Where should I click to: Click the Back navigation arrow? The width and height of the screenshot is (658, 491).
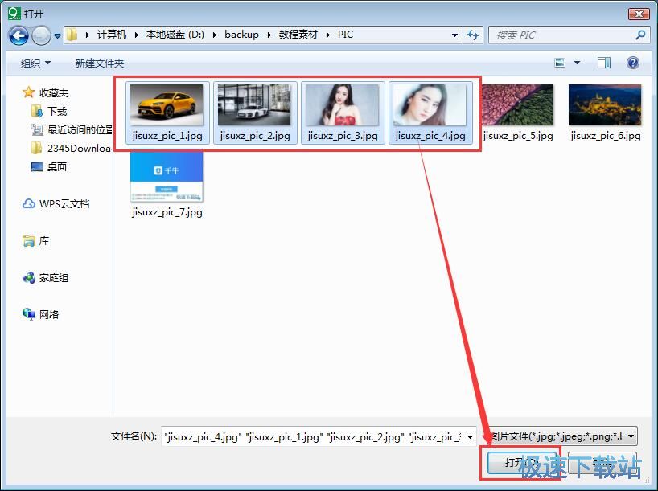(x=19, y=35)
